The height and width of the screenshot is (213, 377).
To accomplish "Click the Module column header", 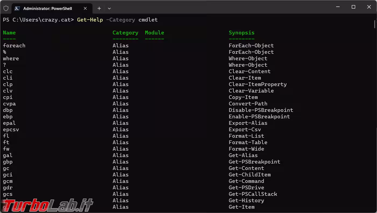I will point(154,33).
